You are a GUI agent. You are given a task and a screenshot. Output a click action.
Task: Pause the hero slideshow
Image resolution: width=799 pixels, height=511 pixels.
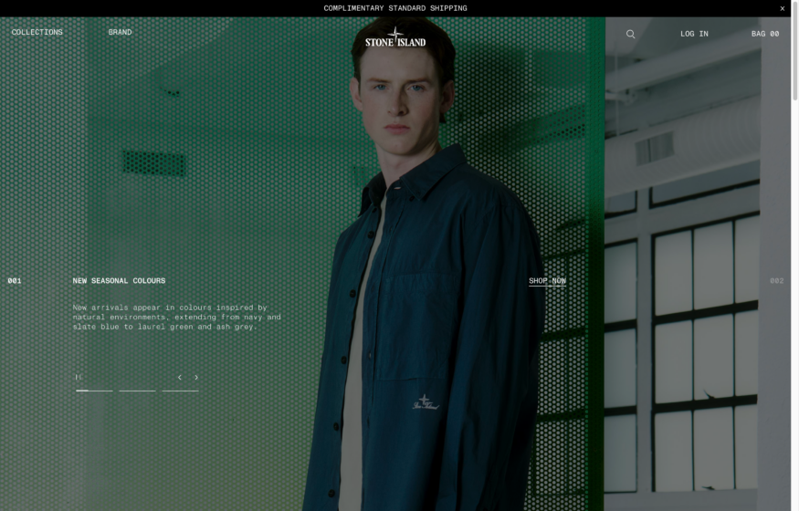click(78, 377)
